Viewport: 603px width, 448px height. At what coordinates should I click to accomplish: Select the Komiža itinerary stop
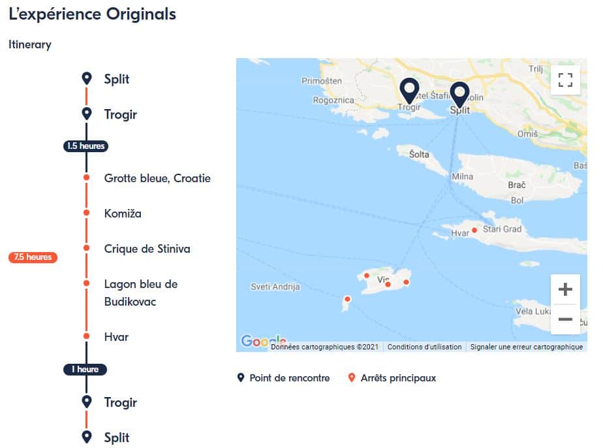pos(123,214)
